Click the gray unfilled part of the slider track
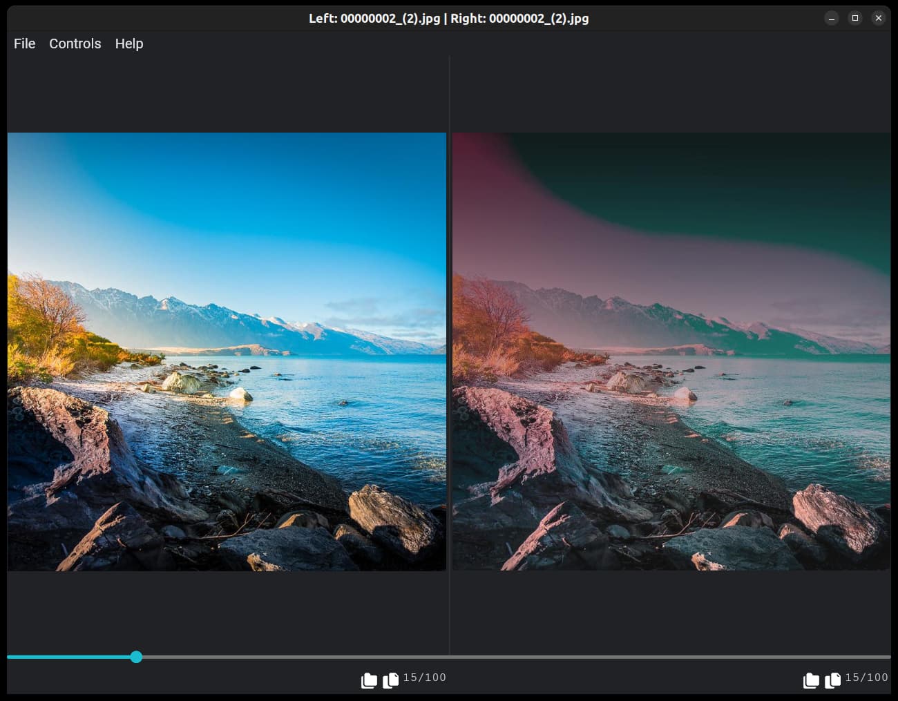Viewport: 898px width, 701px height. pos(517,657)
